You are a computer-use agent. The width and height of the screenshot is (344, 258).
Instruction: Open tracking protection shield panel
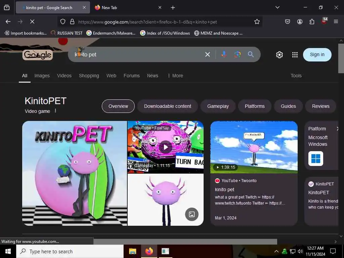tap(63, 22)
